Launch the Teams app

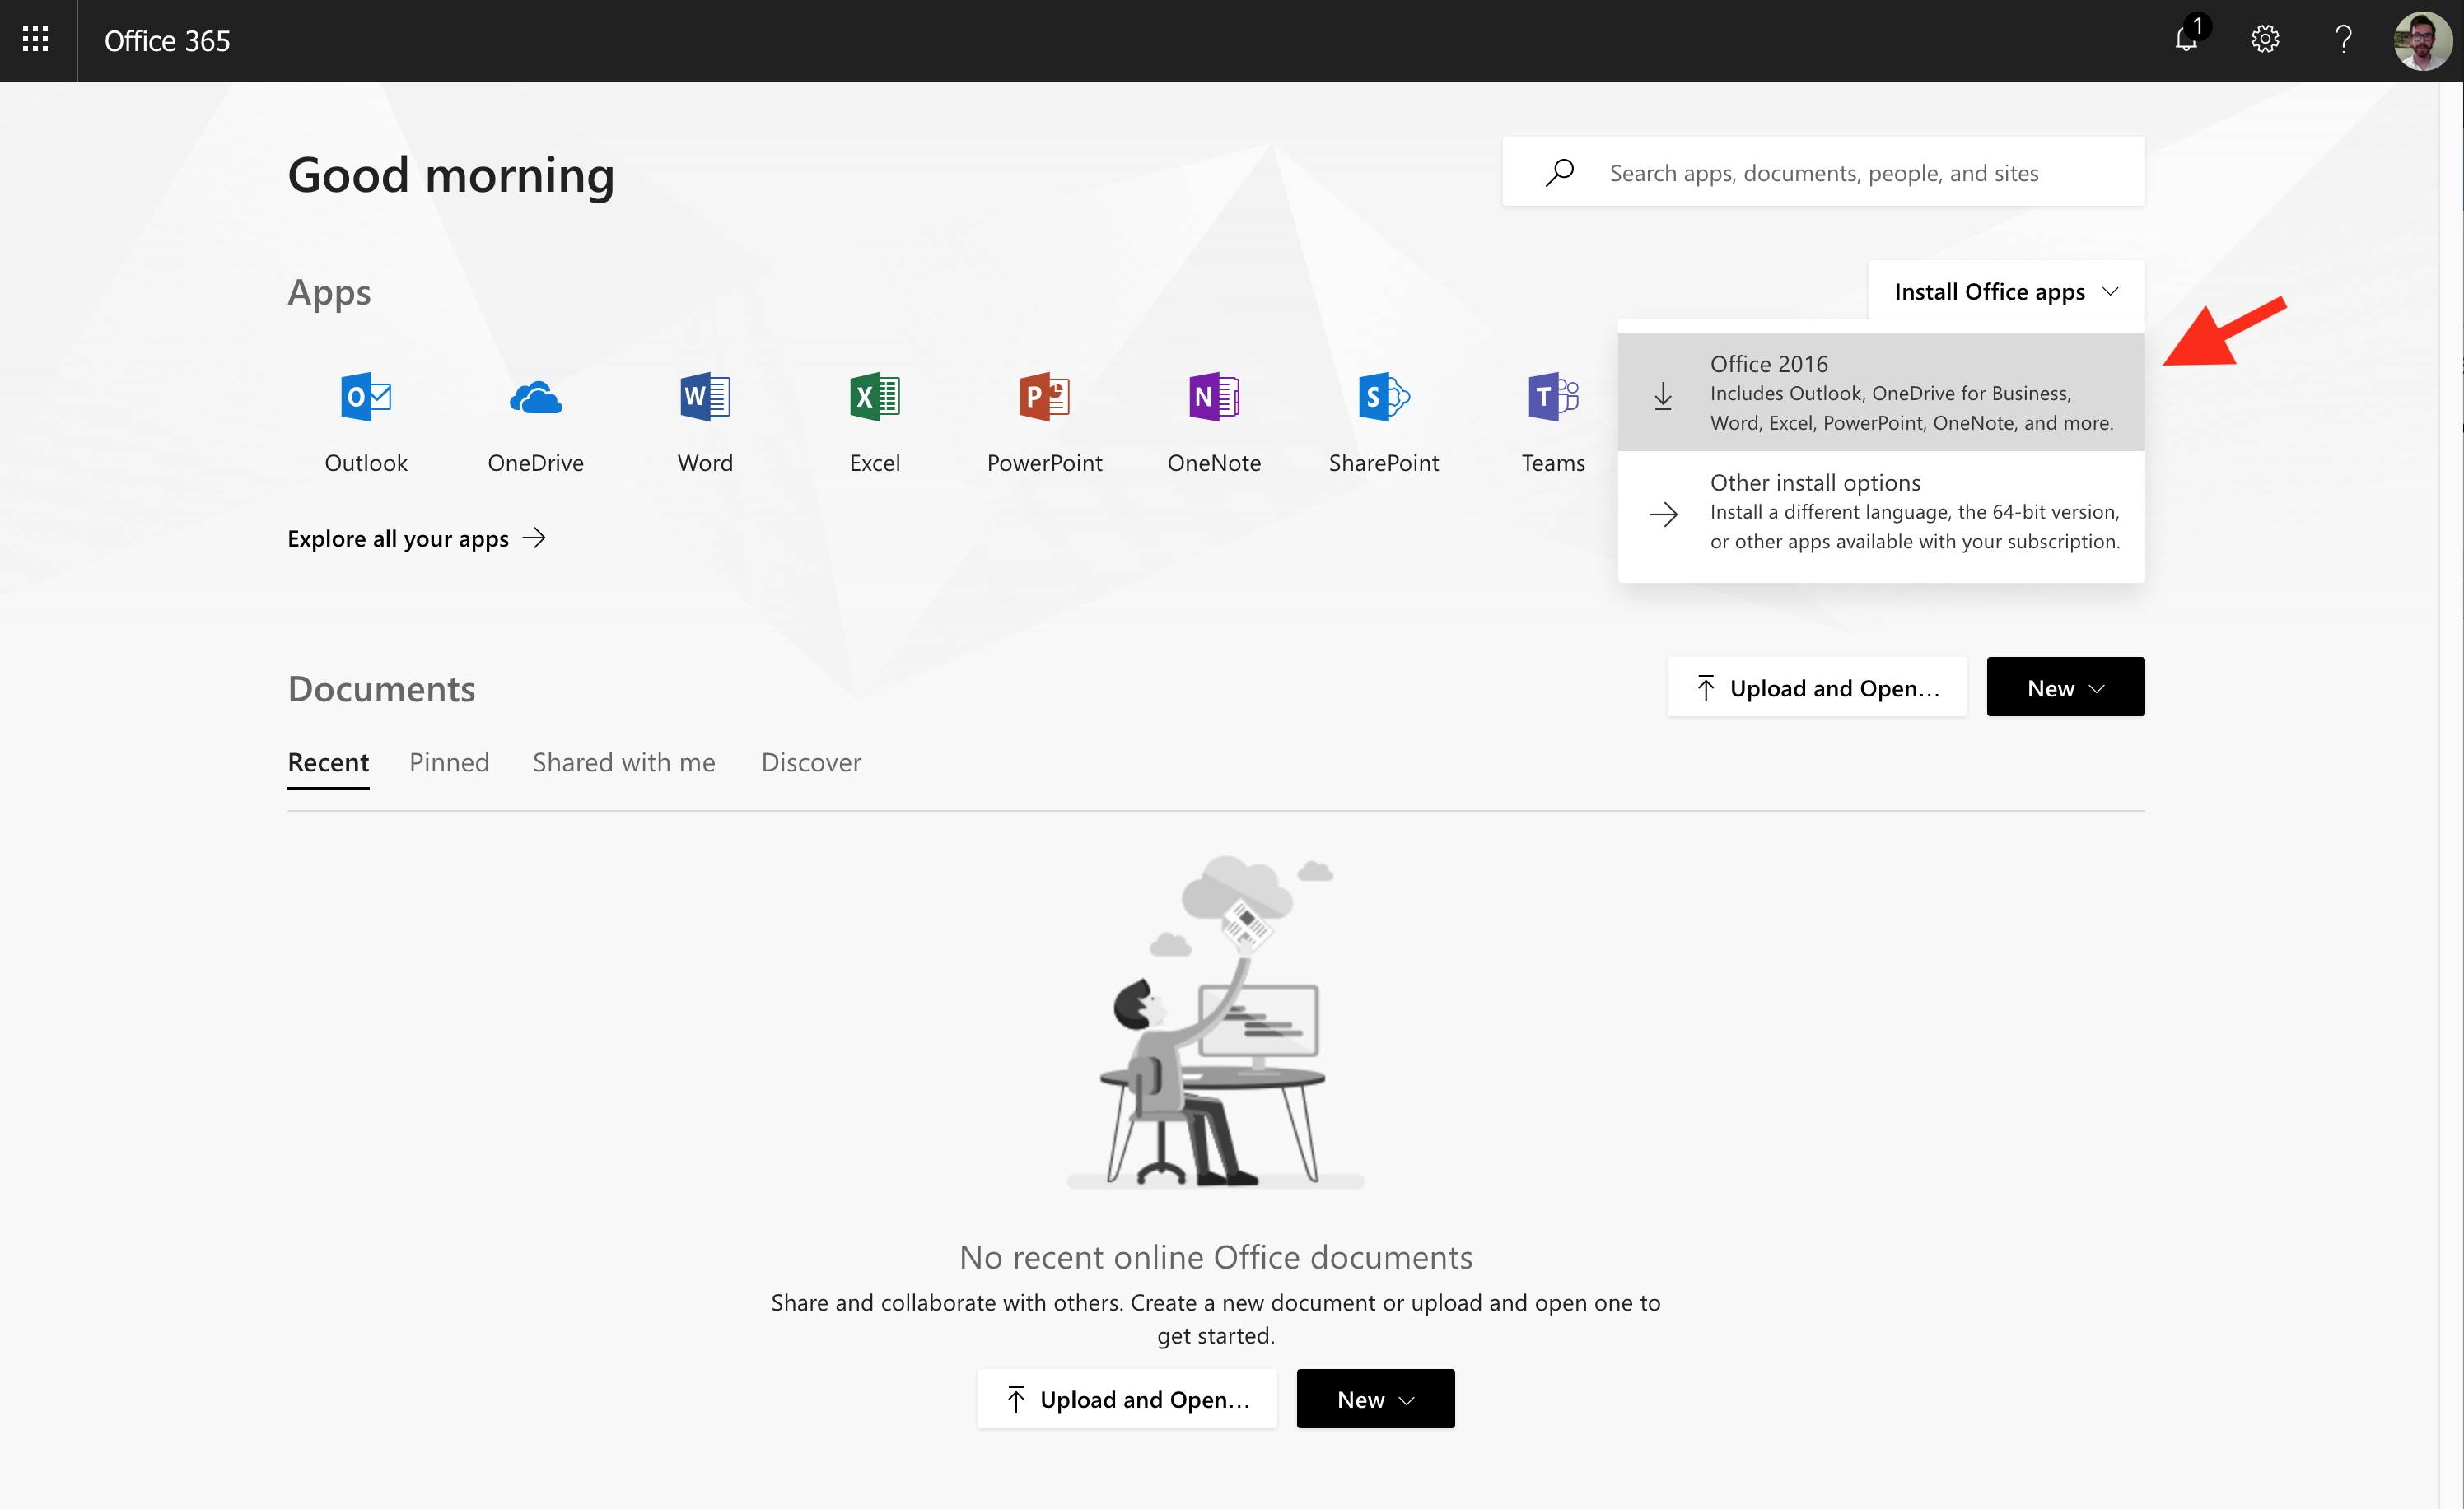1553,421
